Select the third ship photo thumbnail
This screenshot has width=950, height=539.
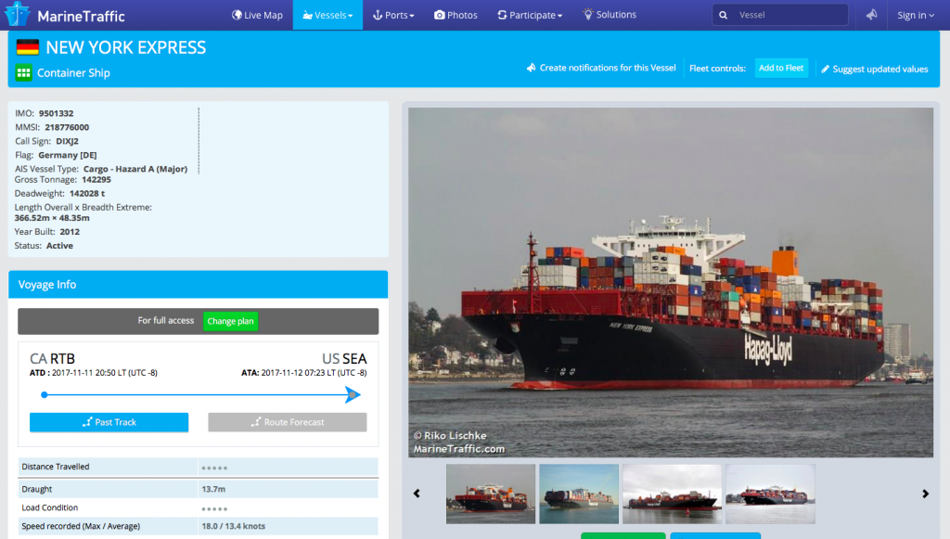(x=672, y=494)
